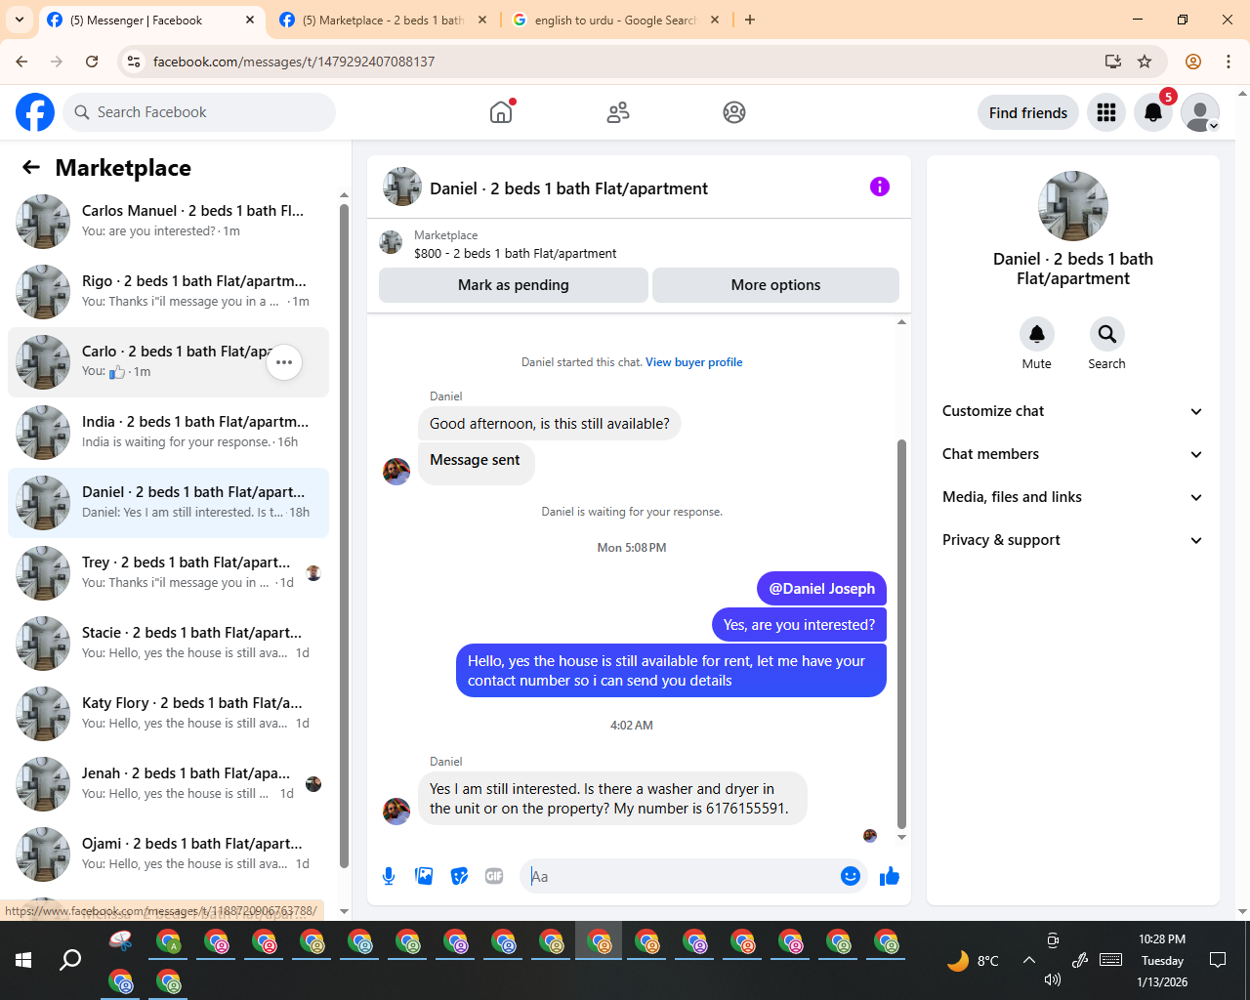Open the Ojami conversation
Image resolution: width=1250 pixels, height=1000 pixels.
[168, 854]
